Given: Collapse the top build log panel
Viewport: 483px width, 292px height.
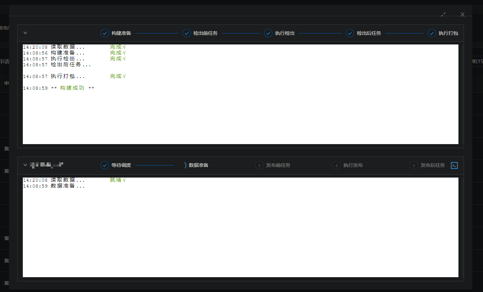Looking at the screenshot, I should (25, 32).
